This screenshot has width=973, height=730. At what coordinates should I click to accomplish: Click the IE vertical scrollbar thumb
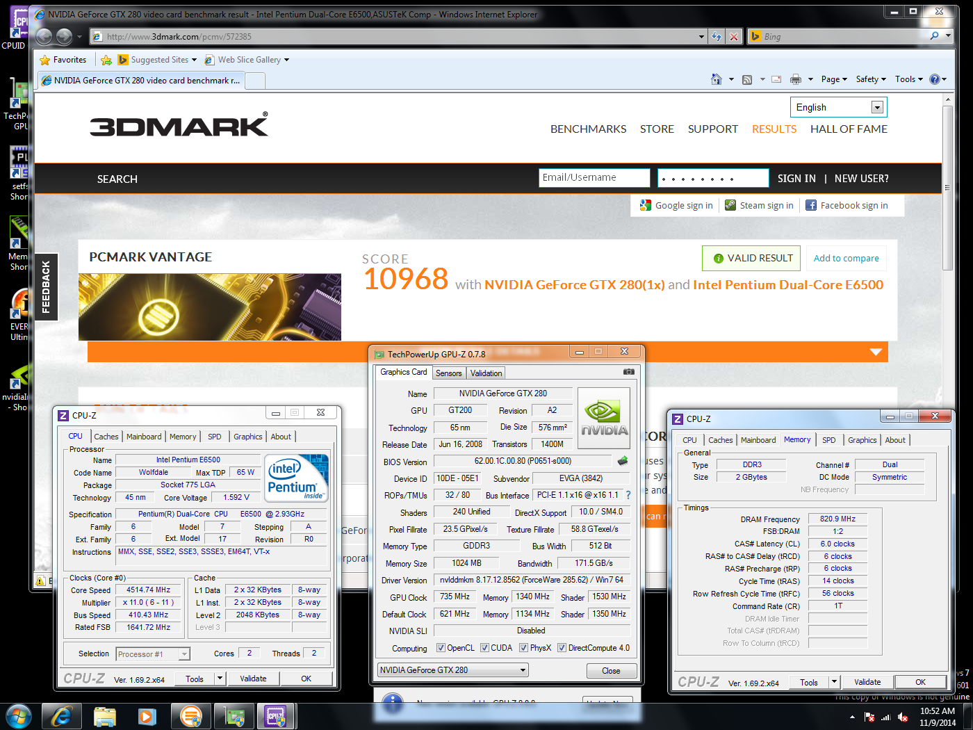click(947, 188)
